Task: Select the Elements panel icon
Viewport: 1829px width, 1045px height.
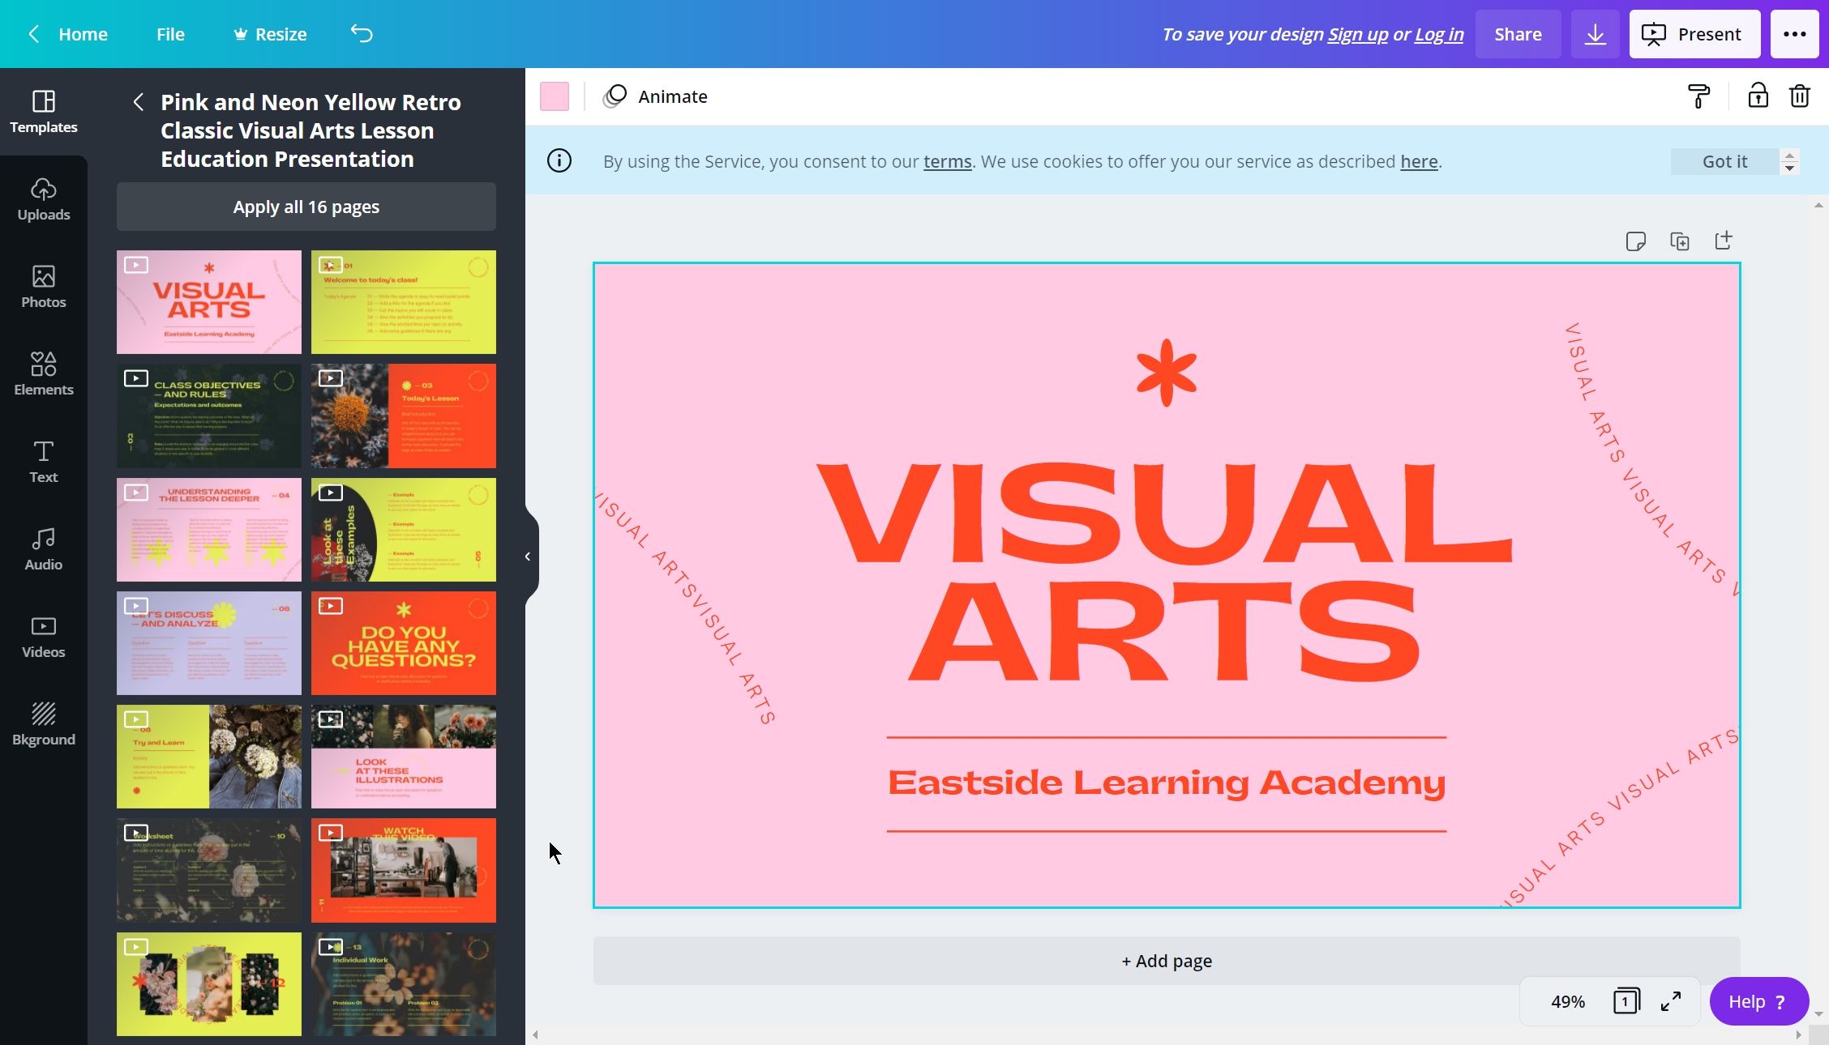Action: pyautogui.click(x=43, y=371)
